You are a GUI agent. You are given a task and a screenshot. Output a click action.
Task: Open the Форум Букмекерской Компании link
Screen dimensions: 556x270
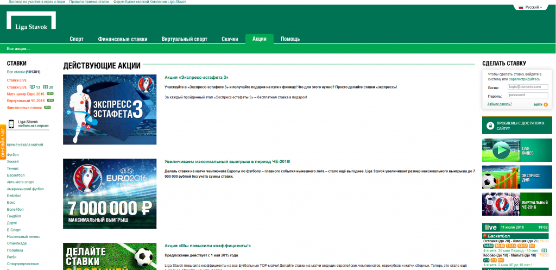pyautogui.click(x=150, y=2)
